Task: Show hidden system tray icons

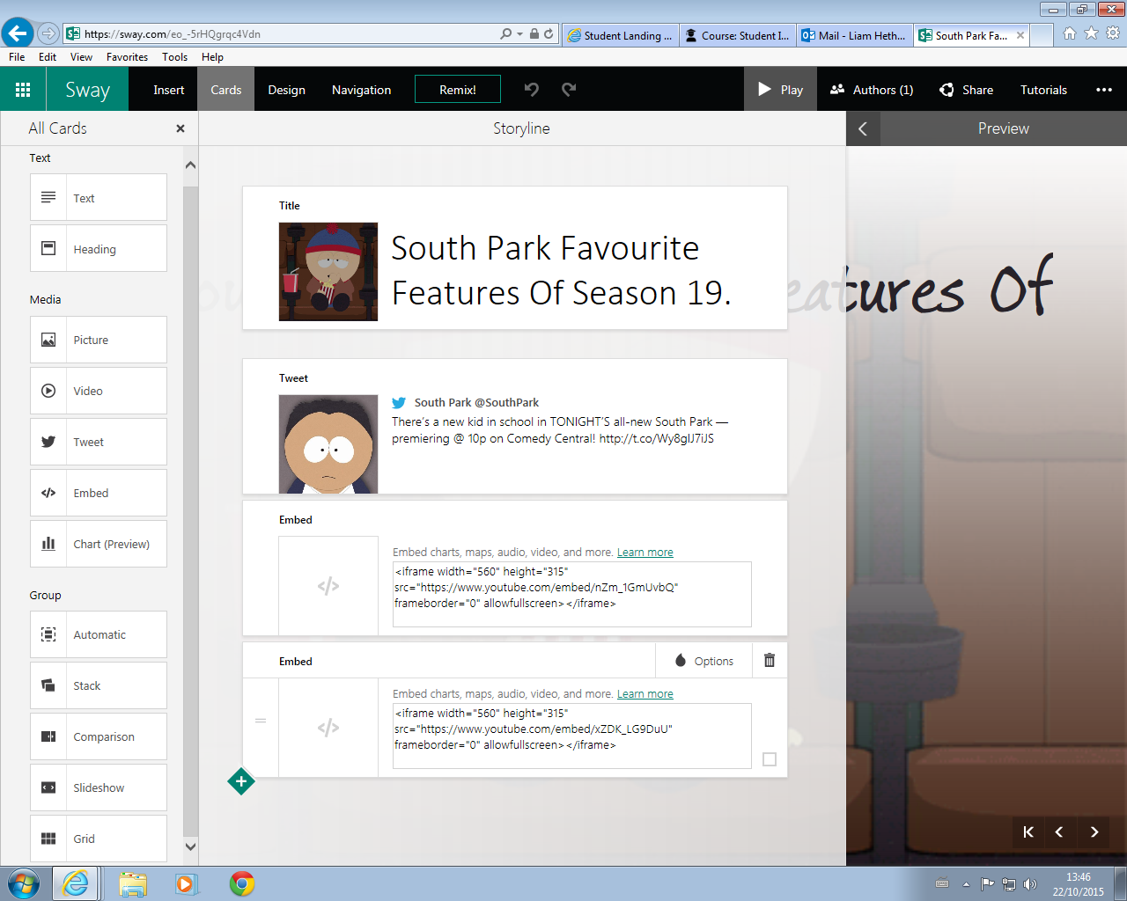Action: [966, 883]
